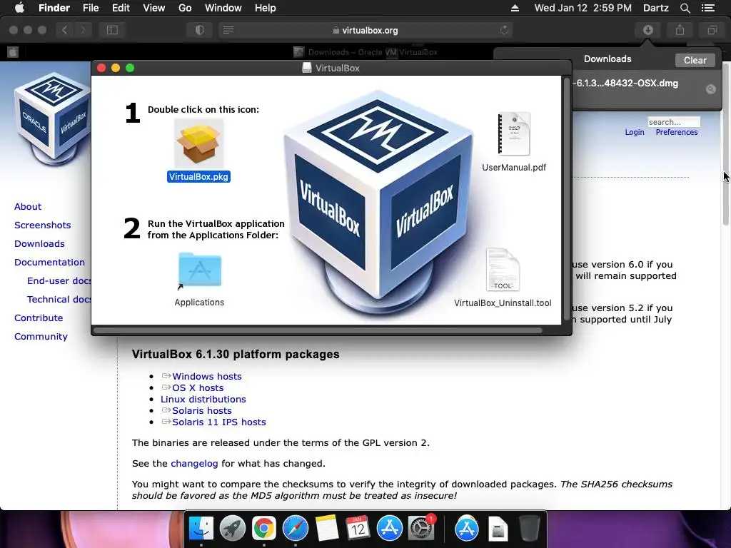The image size is (731, 548).
Task: Open Spotlight search in menu bar
Action: 685,8
